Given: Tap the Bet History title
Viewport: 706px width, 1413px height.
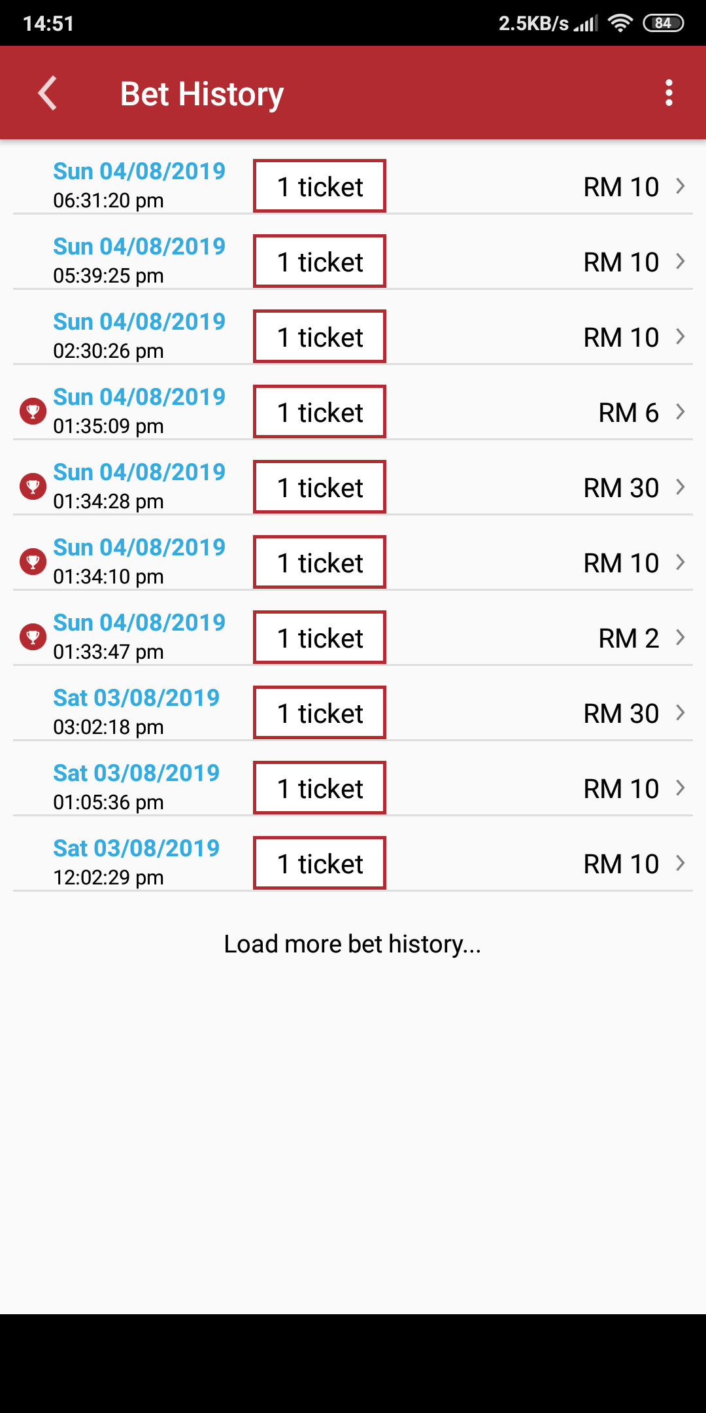Looking at the screenshot, I should point(202,94).
